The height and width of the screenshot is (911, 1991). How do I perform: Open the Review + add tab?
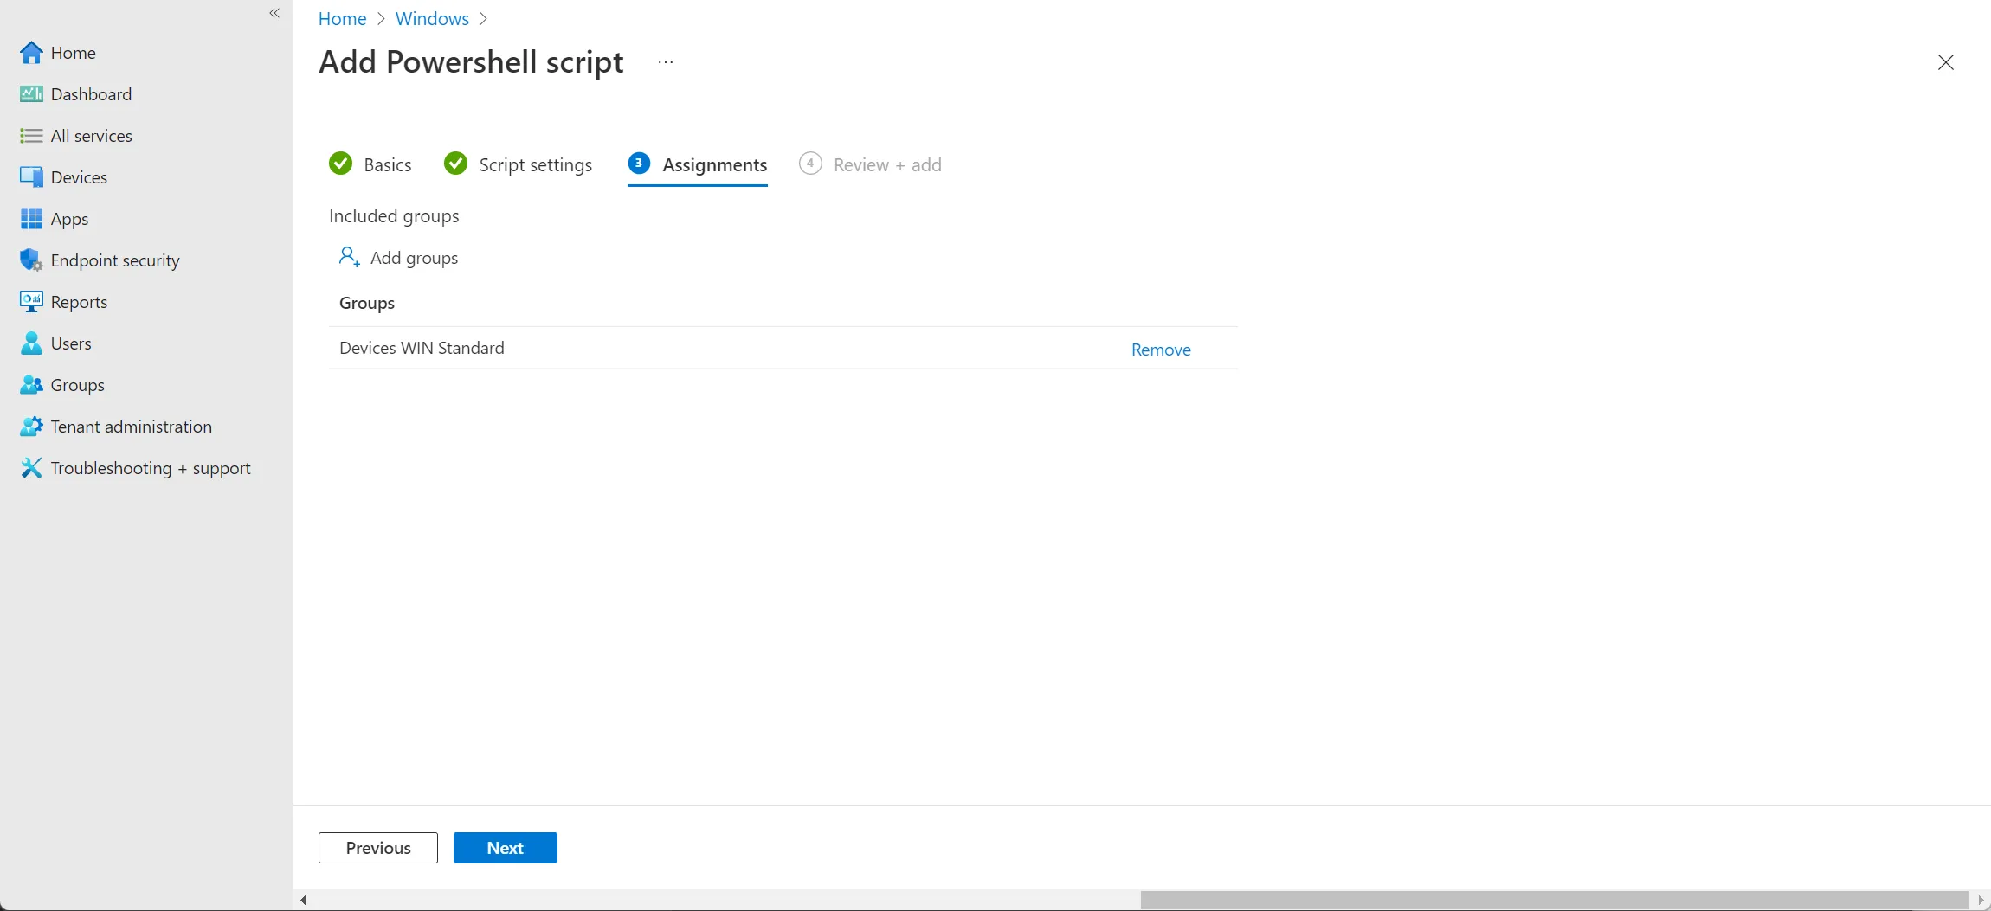(870, 164)
